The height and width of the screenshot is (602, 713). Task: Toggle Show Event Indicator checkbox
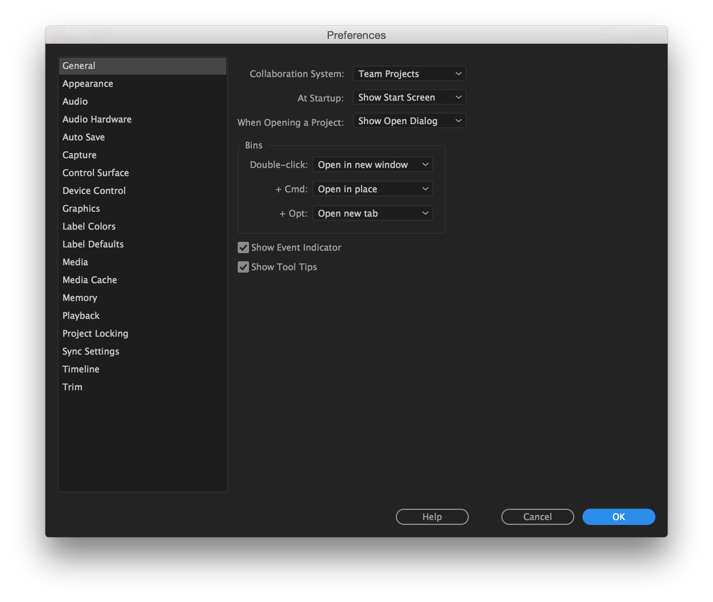pos(243,247)
